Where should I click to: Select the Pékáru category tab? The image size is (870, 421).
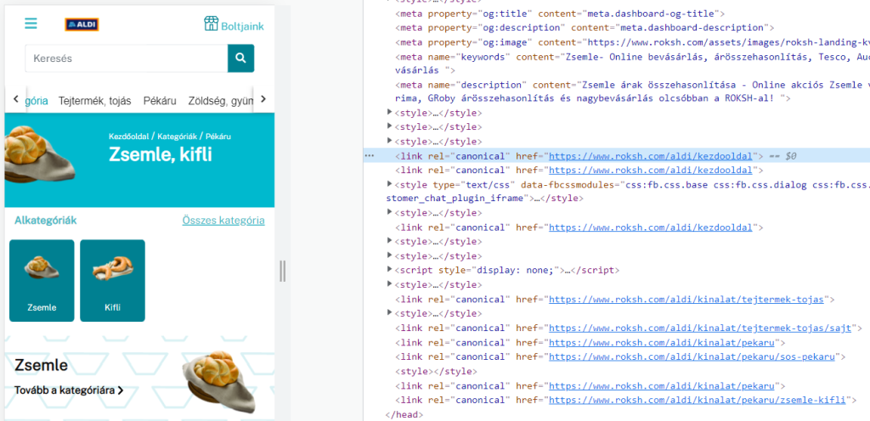click(160, 101)
